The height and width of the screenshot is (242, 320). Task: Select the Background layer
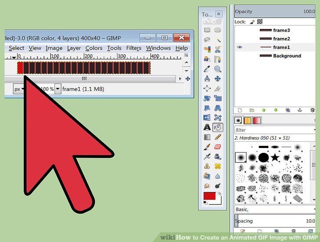pos(275,56)
